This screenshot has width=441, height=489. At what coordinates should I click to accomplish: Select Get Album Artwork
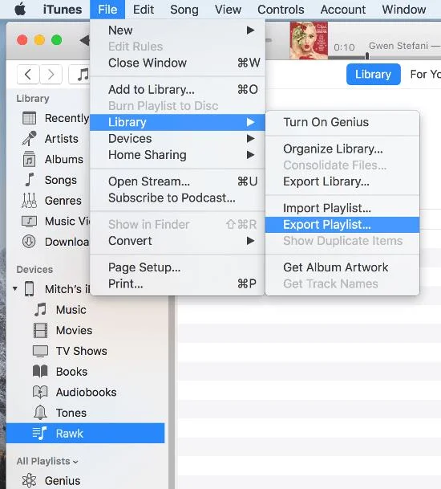342,267
